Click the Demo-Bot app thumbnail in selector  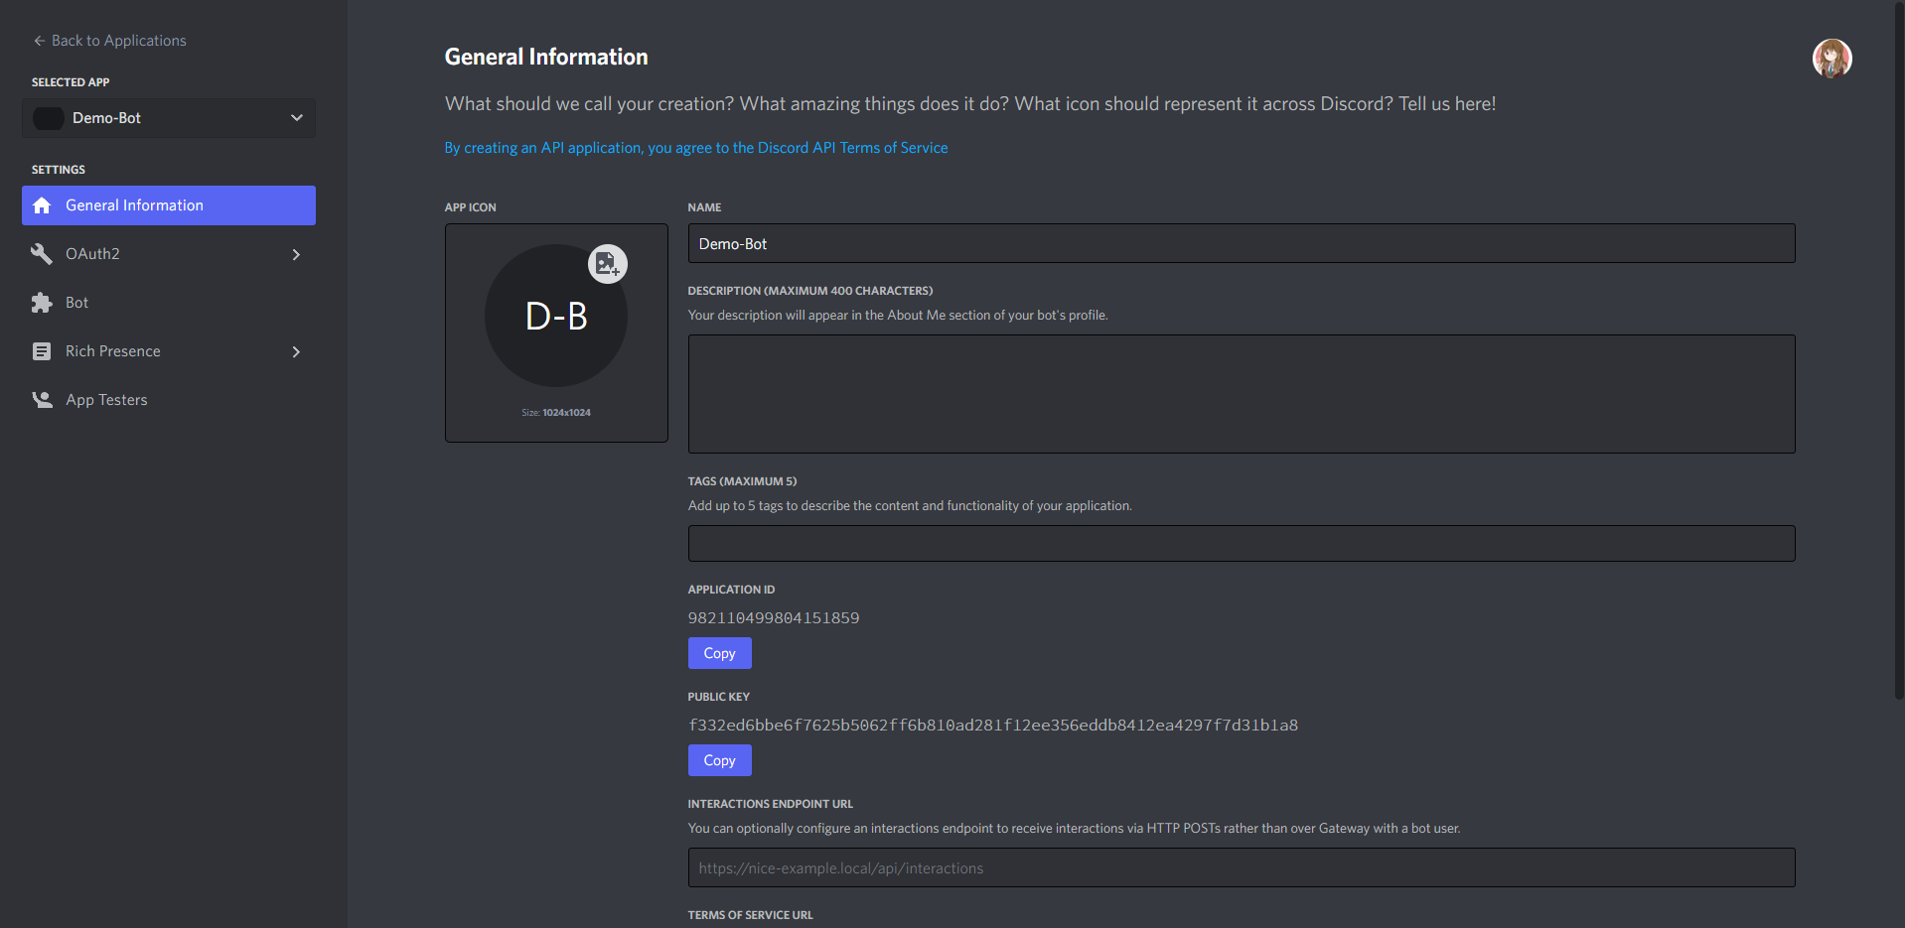(49, 118)
